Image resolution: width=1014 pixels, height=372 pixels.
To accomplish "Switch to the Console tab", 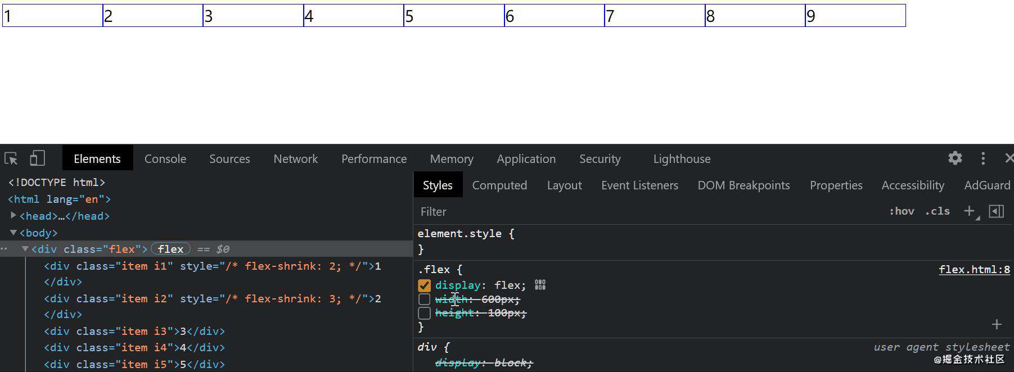I will (x=165, y=159).
